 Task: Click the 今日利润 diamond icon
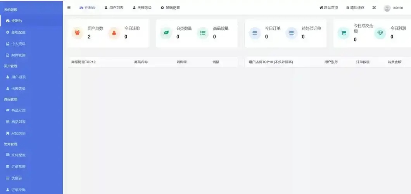[380, 33]
